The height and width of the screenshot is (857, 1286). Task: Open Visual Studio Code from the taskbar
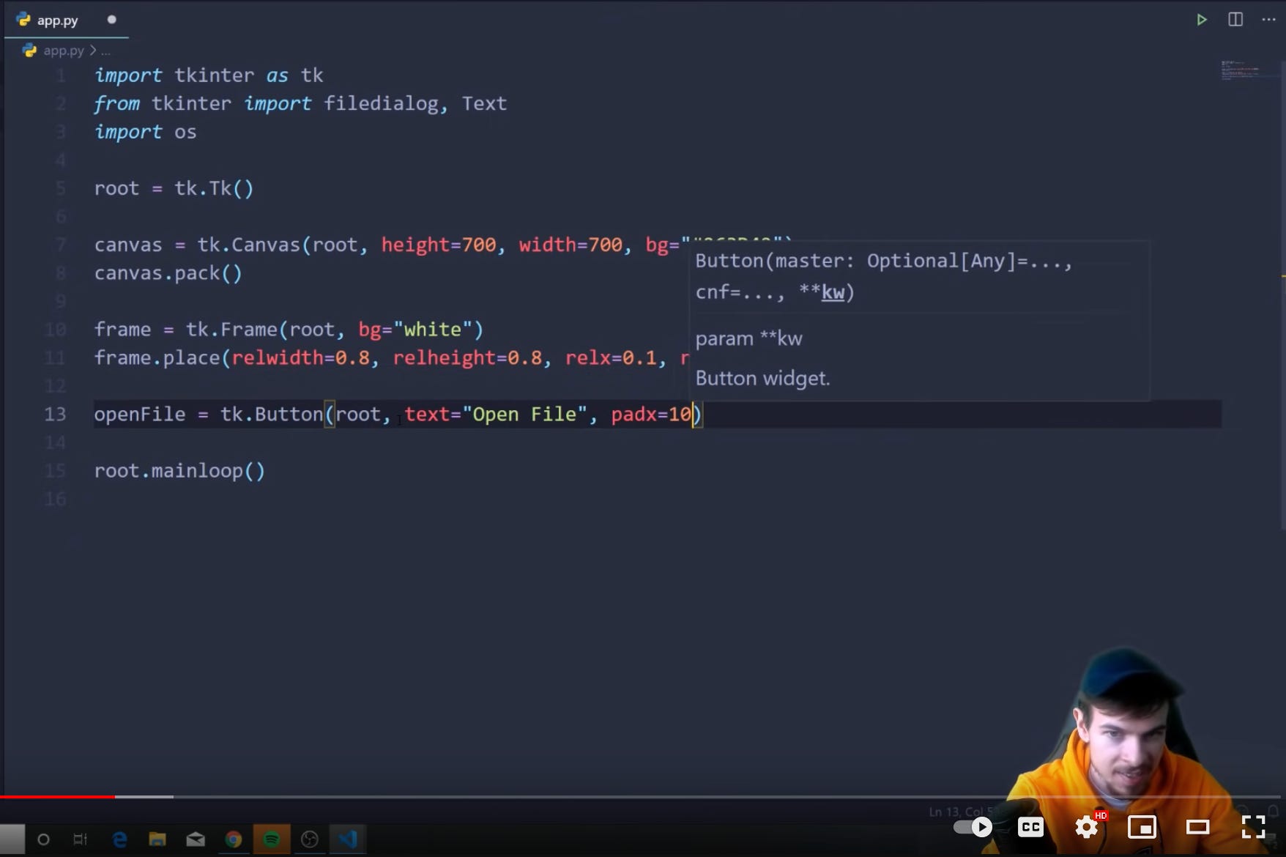pos(348,839)
